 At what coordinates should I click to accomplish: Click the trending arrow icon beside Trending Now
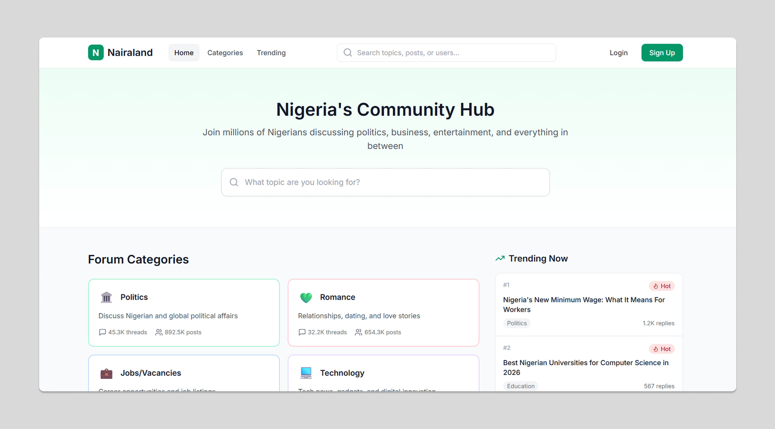click(x=500, y=258)
